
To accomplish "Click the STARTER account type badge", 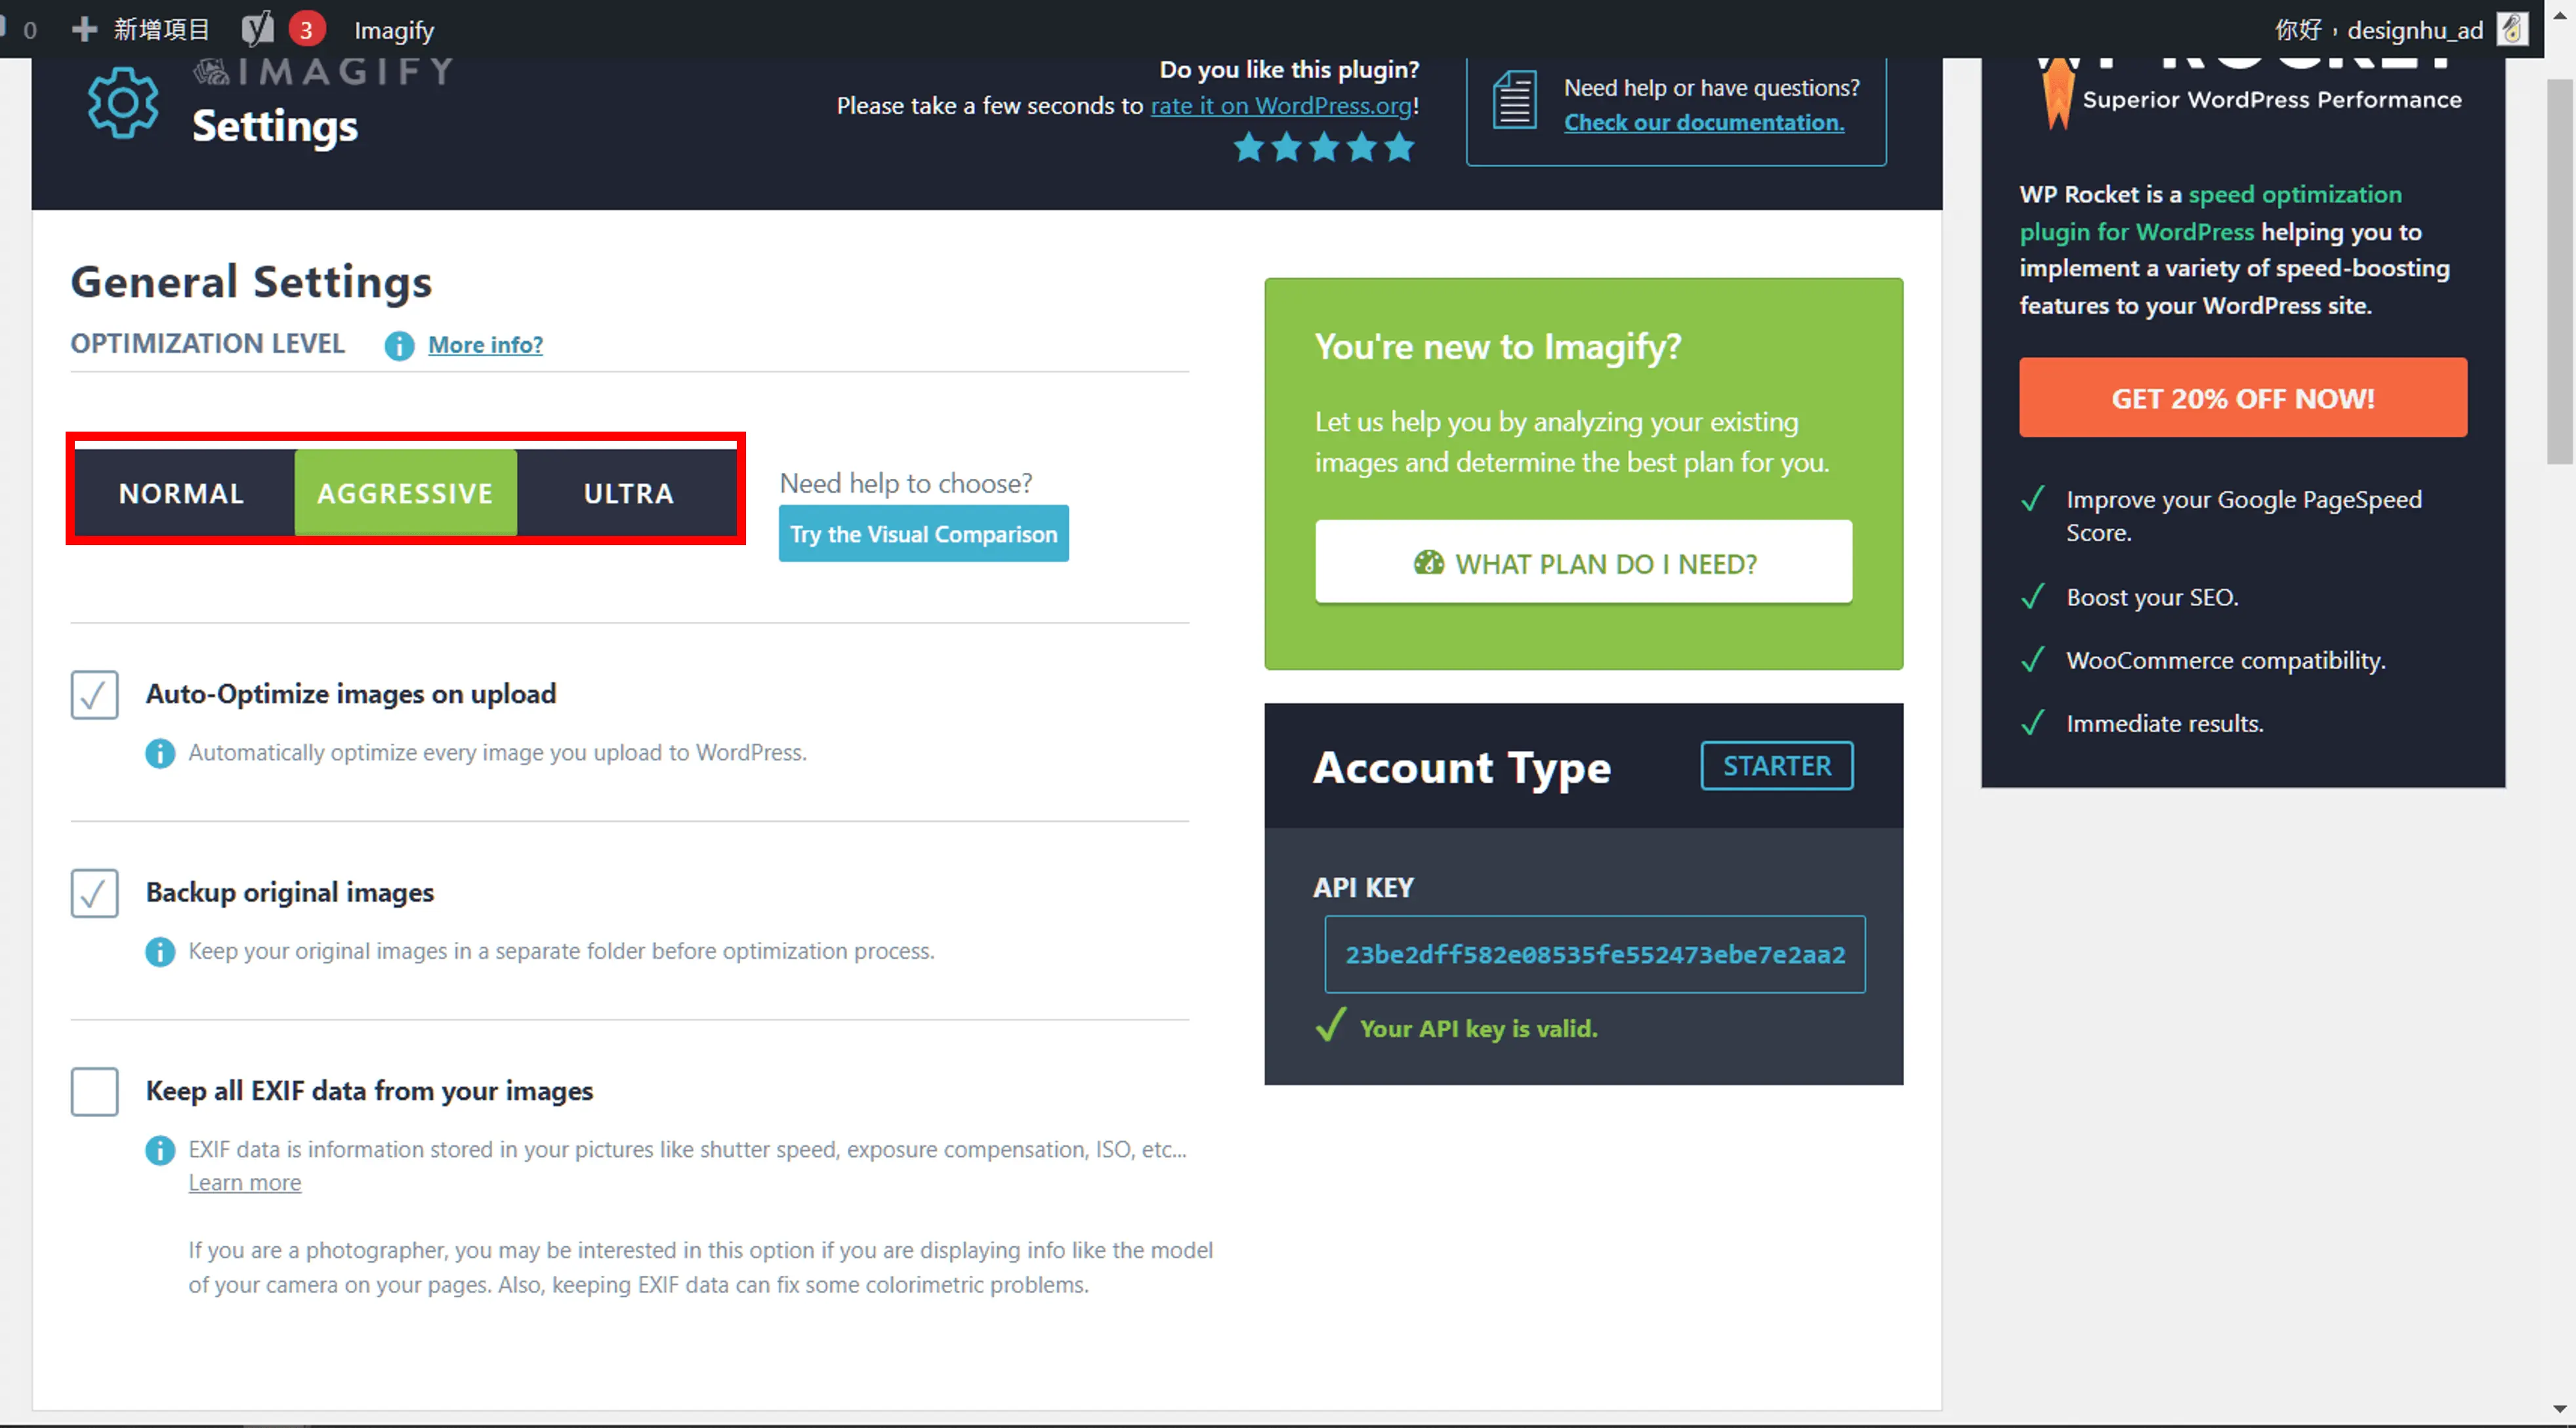I will point(1777,766).
